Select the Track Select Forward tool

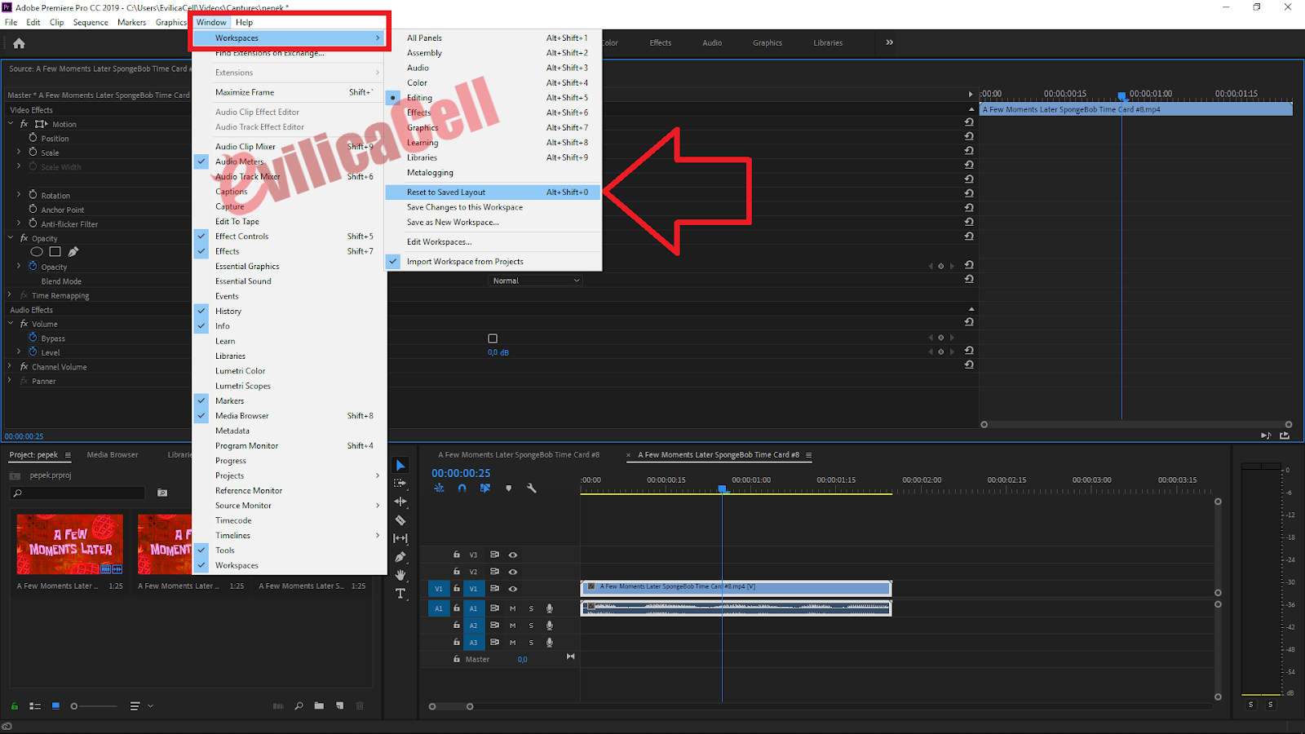pyautogui.click(x=400, y=483)
